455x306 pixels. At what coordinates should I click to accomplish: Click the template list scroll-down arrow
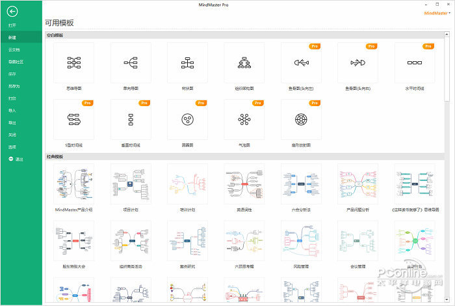447,299
